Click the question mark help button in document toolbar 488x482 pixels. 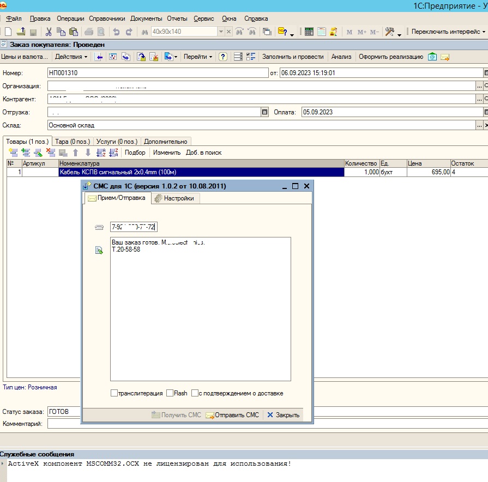point(223,57)
